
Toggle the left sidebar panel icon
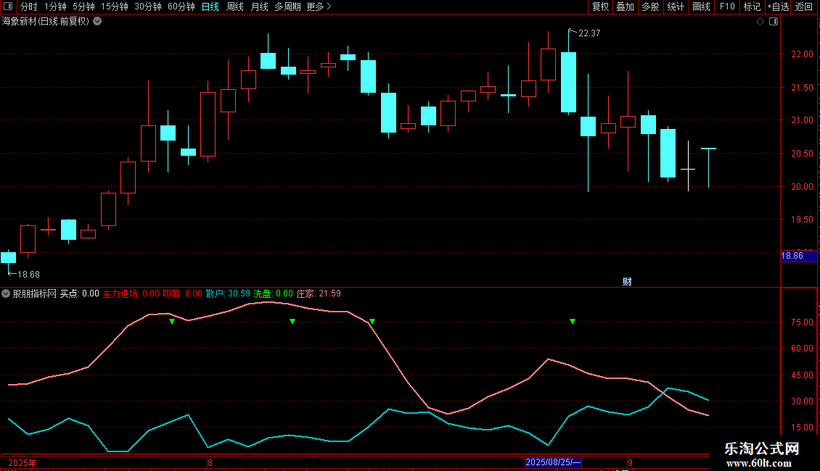point(8,7)
